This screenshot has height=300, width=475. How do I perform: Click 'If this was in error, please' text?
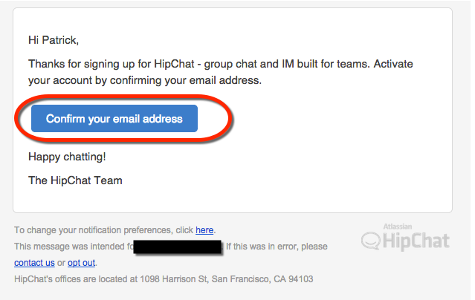click(x=277, y=247)
